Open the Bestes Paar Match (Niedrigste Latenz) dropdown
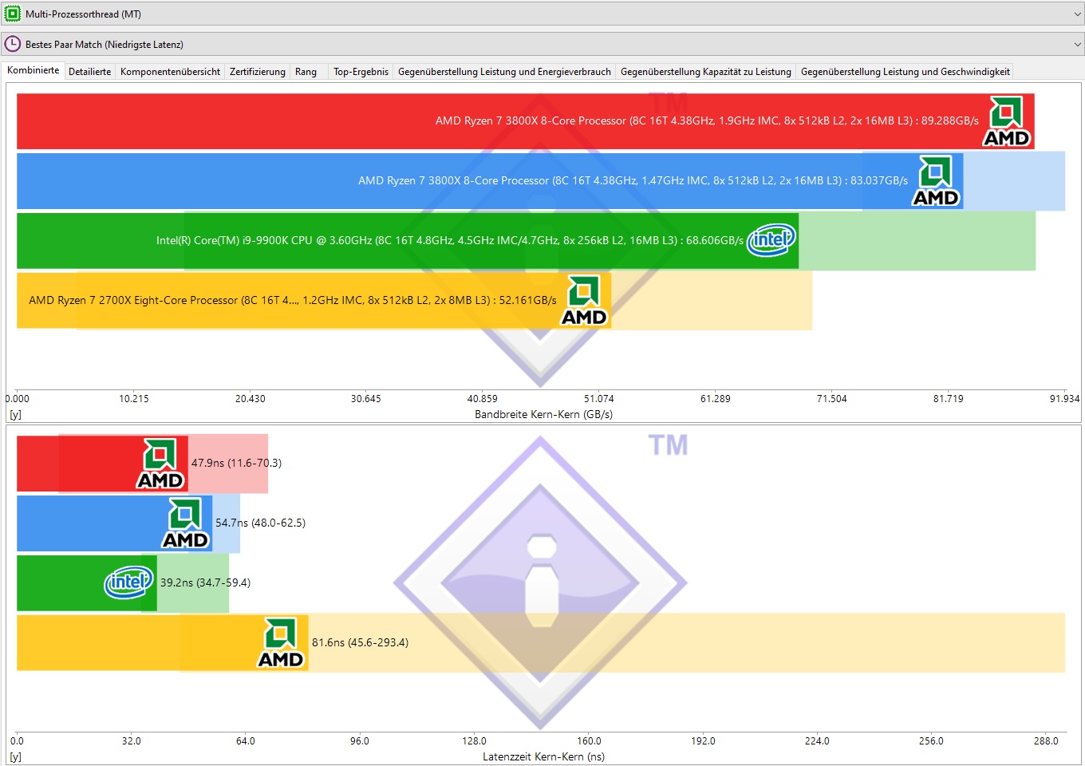The height and width of the screenshot is (766, 1085). pos(542,44)
